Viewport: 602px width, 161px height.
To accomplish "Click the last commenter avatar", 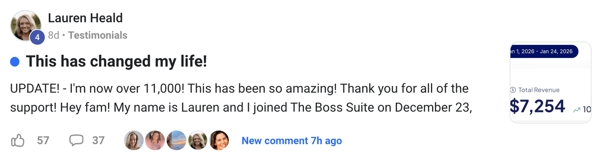I will coord(219,141).
